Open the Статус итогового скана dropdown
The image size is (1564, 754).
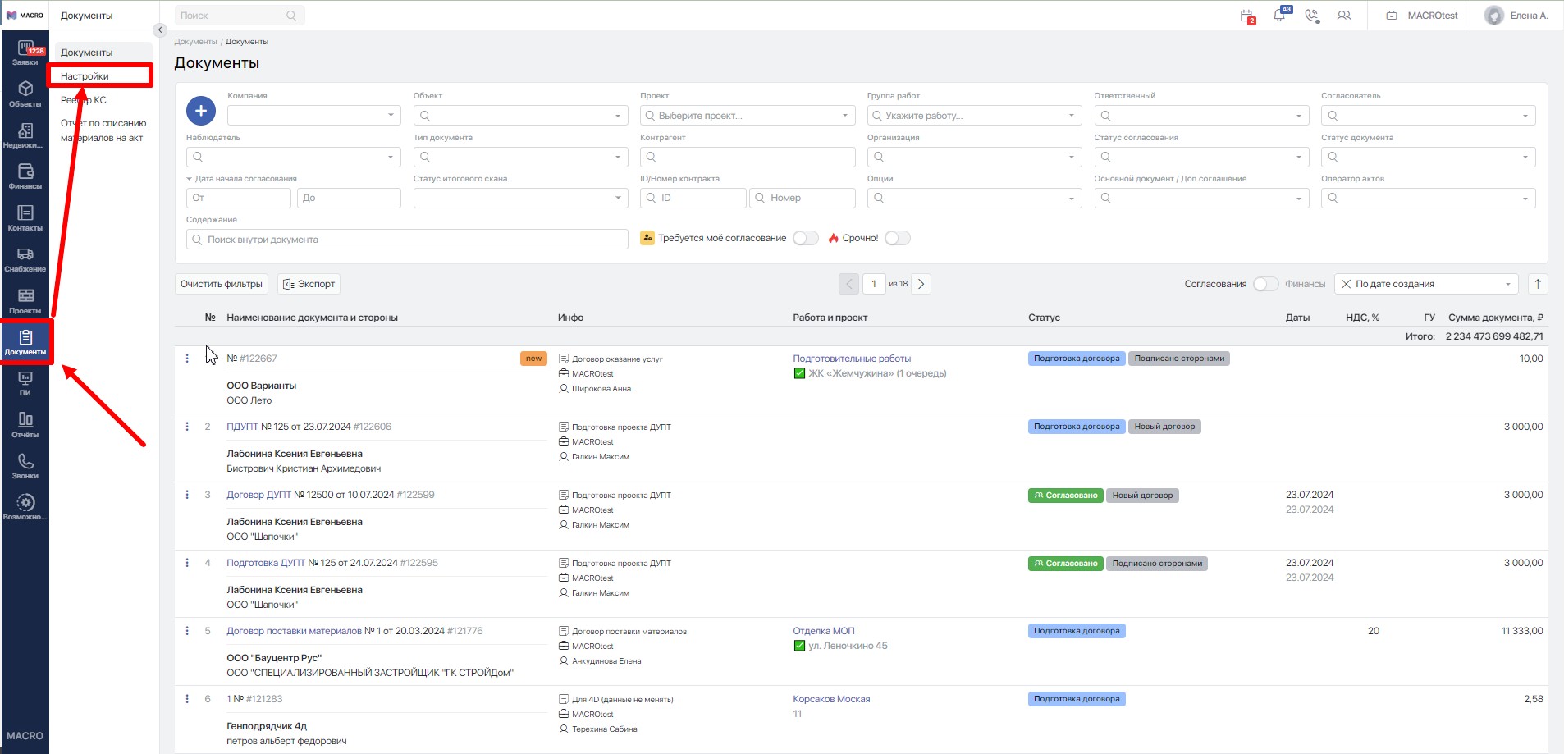coord(521,198)
